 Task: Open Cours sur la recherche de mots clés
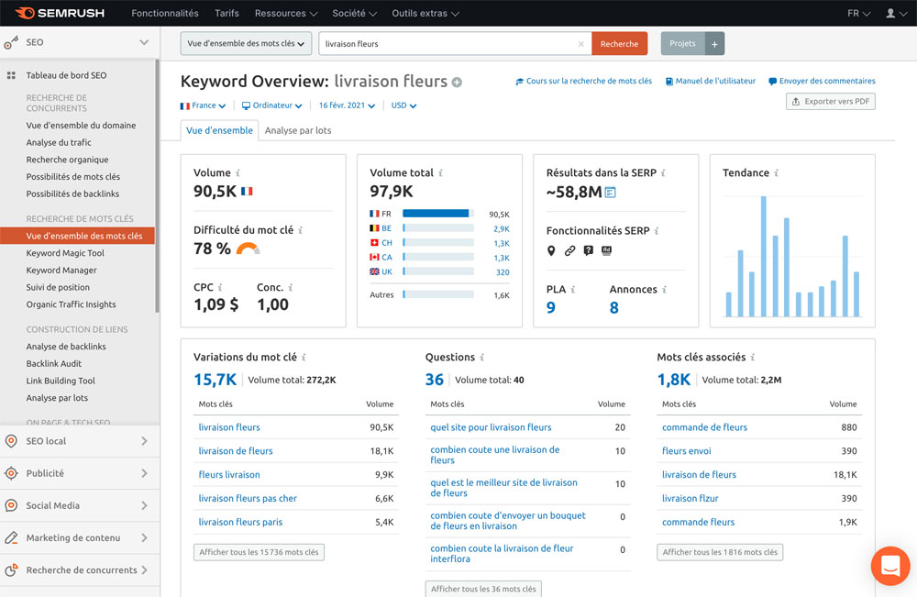point(583,82)
